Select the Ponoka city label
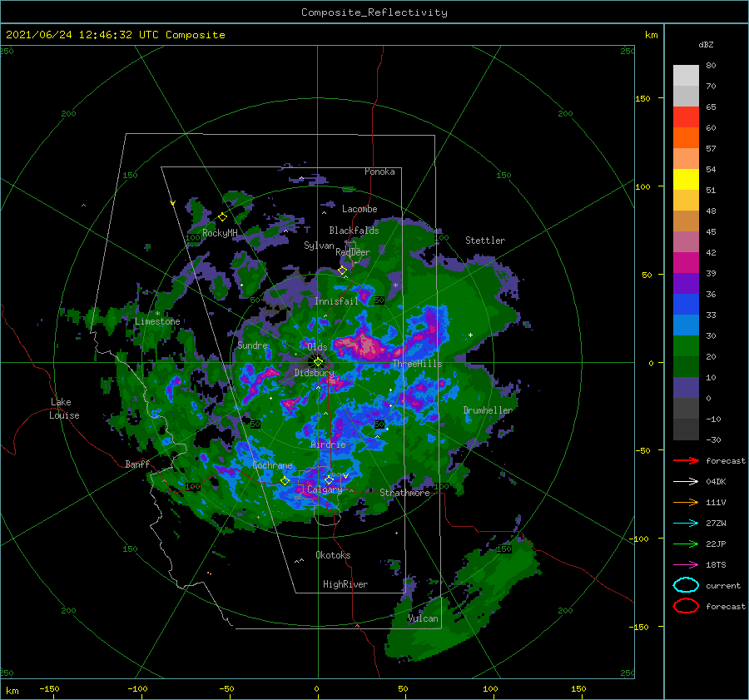The image size is (749, 700). 379,171
